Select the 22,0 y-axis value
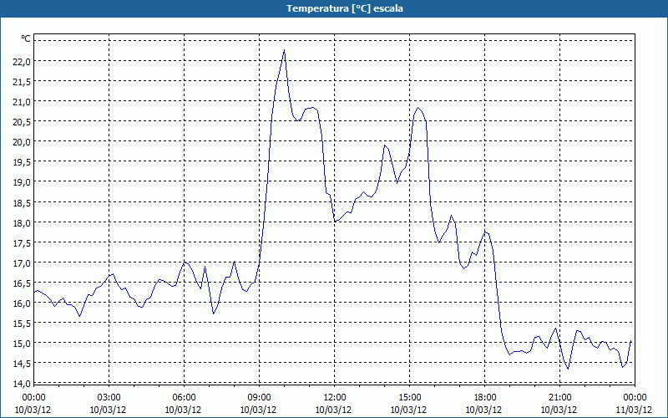This screenshot has height=418, width=668. coord(22,61)
